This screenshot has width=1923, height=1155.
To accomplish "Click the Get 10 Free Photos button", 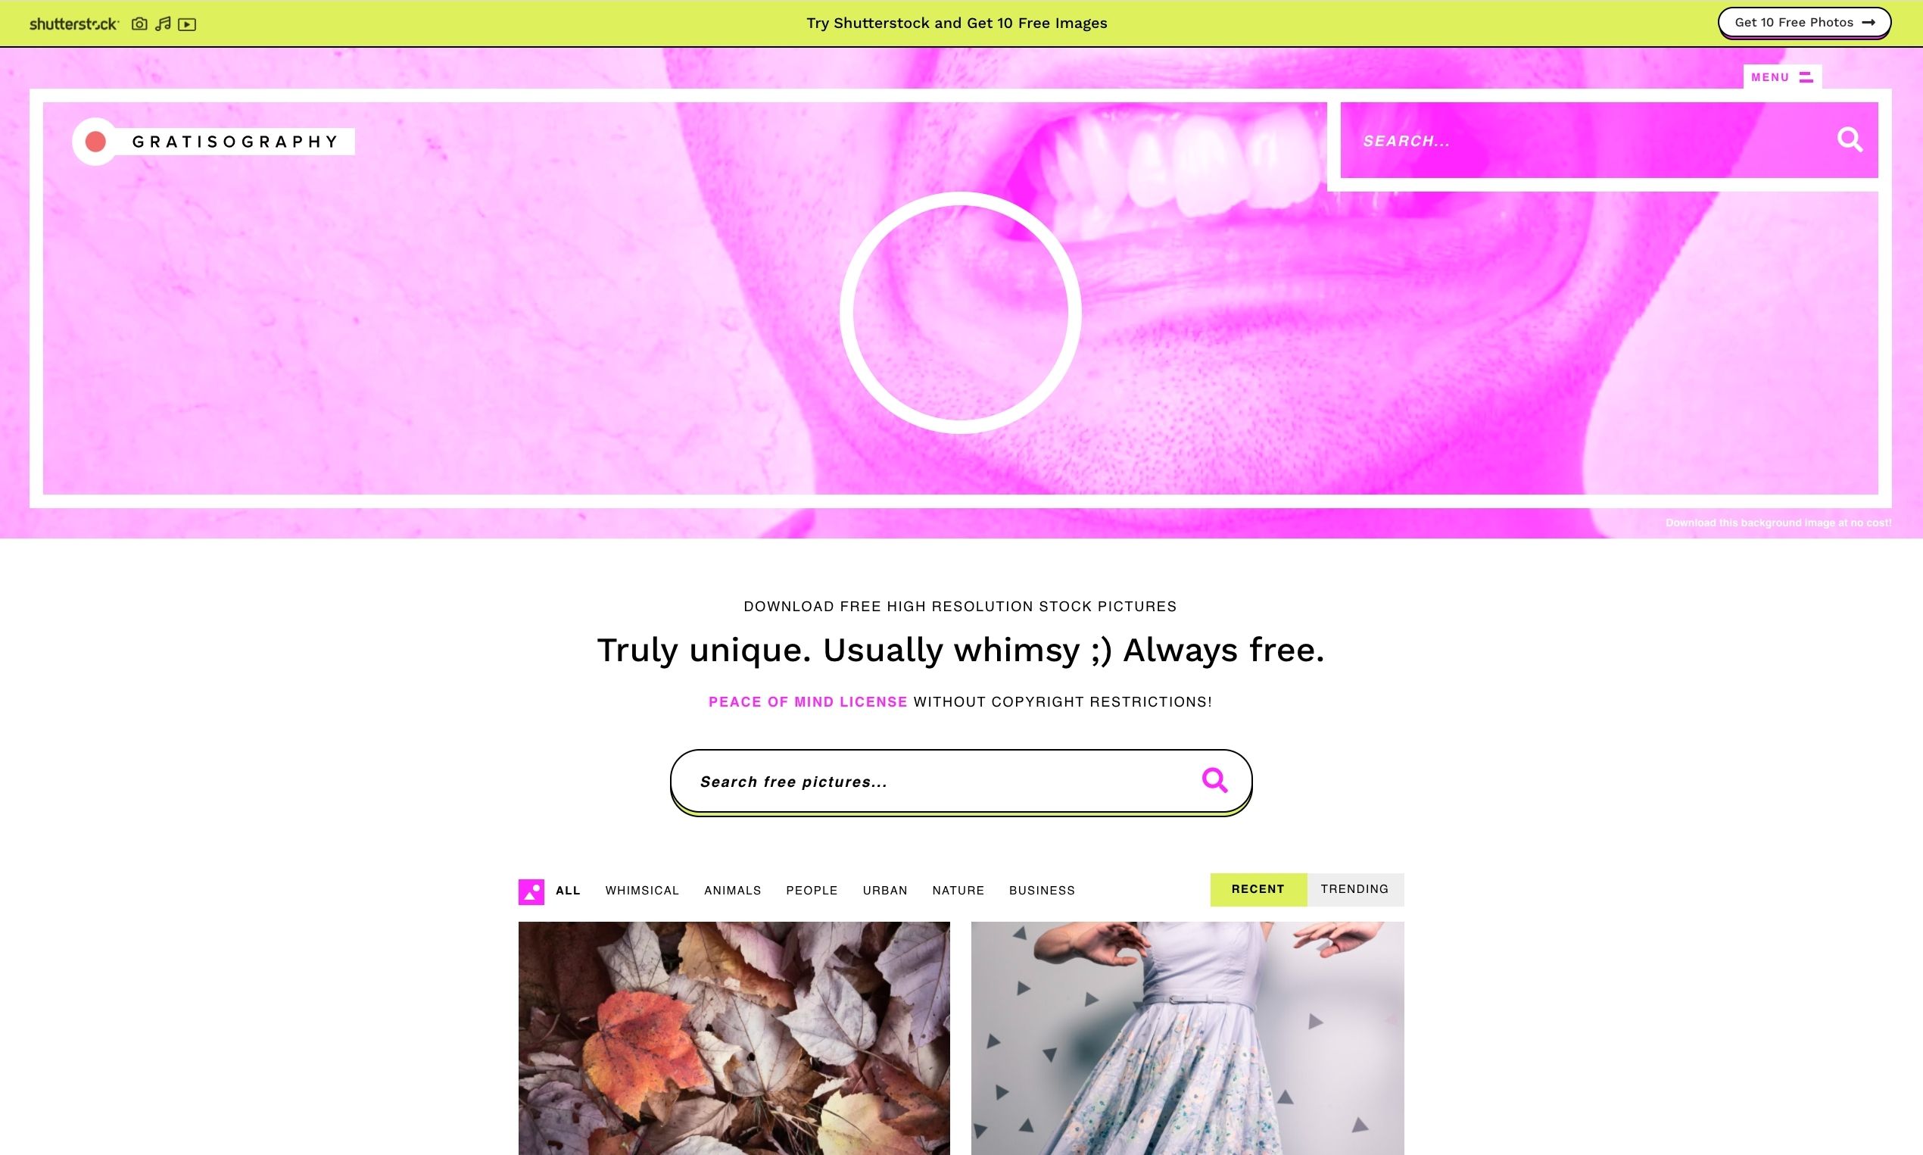I will pyautogui.click(x=1804, y=23).
